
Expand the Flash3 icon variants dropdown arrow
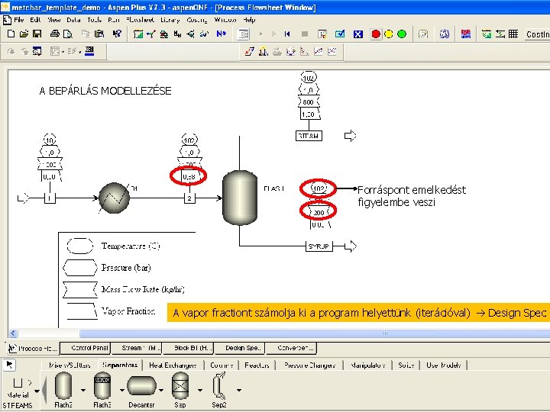point(122,390)
